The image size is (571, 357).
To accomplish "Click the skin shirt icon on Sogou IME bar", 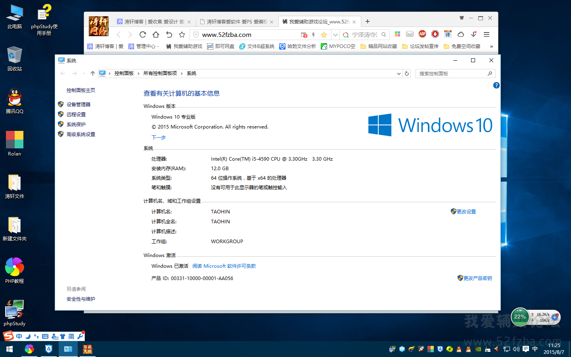I will (x=63, y=336).
